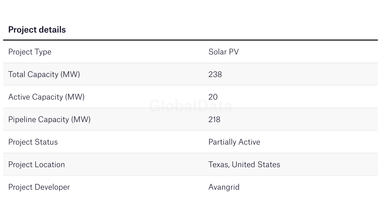Click the shaded Project Location row
The width and height of the screenshot is (381, 211).
pos(190,164)
